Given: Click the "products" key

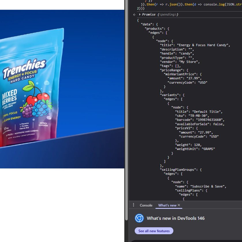Looking at the screenshot, I should 154,29.
